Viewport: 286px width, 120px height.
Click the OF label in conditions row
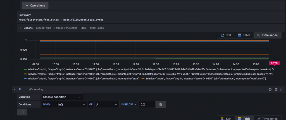(91, 104)
